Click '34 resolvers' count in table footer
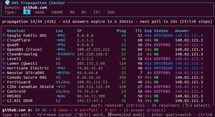This screenshot has height=117, width=215. (x=165, y=105)
